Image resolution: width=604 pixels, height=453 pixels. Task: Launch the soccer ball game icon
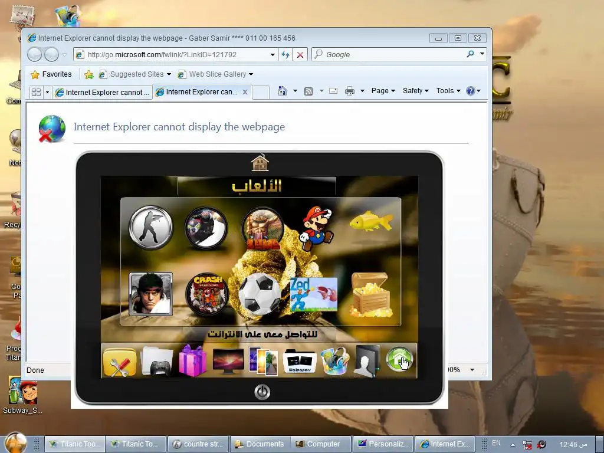click(x=260, y=294)
